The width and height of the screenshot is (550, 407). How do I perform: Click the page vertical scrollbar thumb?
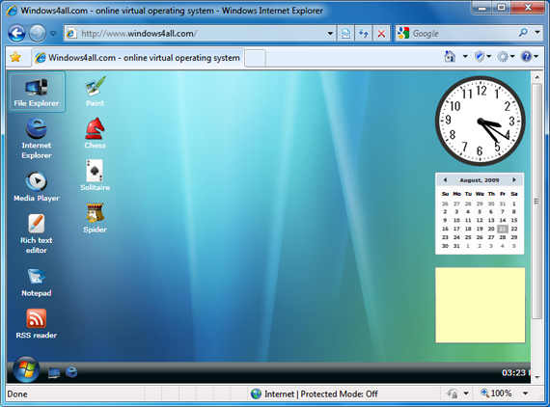click(536, 202)
